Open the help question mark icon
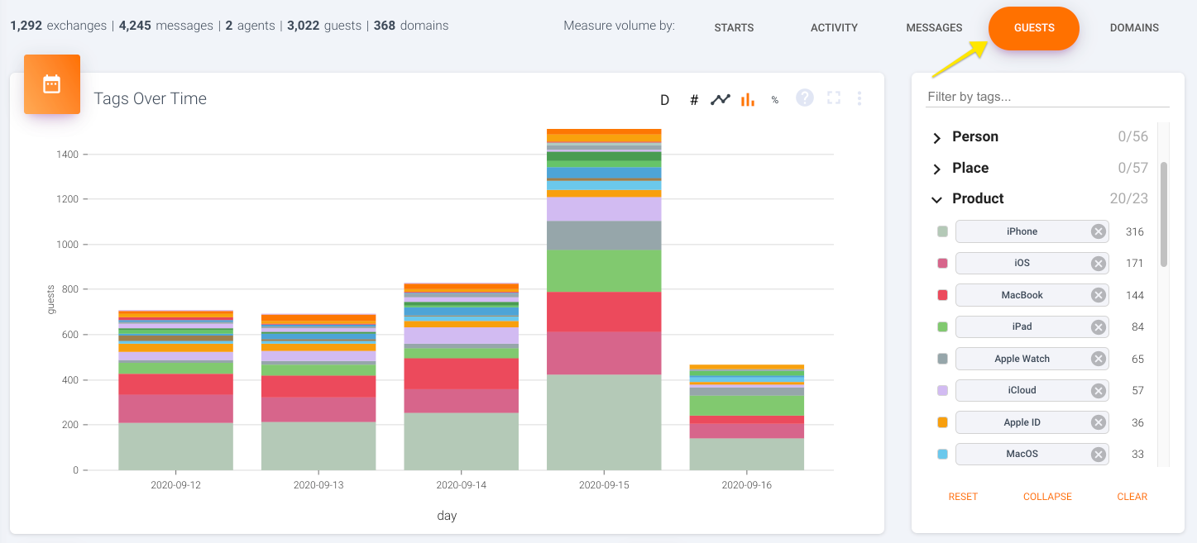This screenshot has height=543, width=1197. pos(805,98)
